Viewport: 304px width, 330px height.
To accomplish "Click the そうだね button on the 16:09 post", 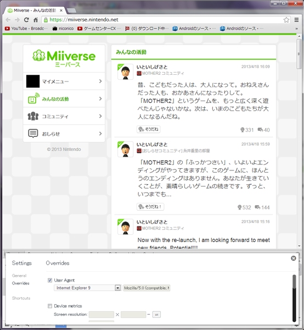I will [148, 129].
